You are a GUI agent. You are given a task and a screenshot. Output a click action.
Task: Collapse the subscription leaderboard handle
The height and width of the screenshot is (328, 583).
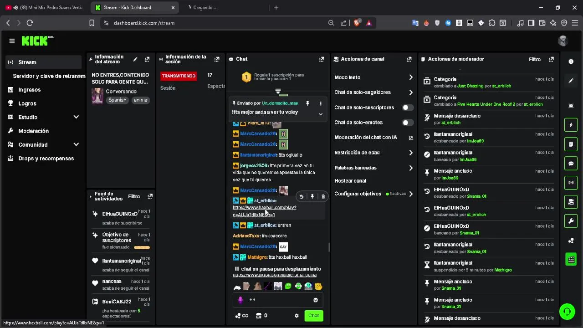pos(278,91)
